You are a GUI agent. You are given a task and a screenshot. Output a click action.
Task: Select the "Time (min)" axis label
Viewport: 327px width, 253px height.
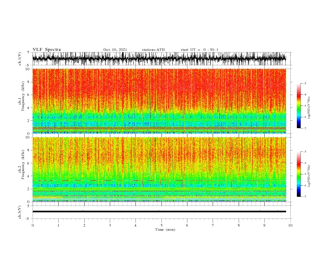pyautogui.click(x=165, y=229)
